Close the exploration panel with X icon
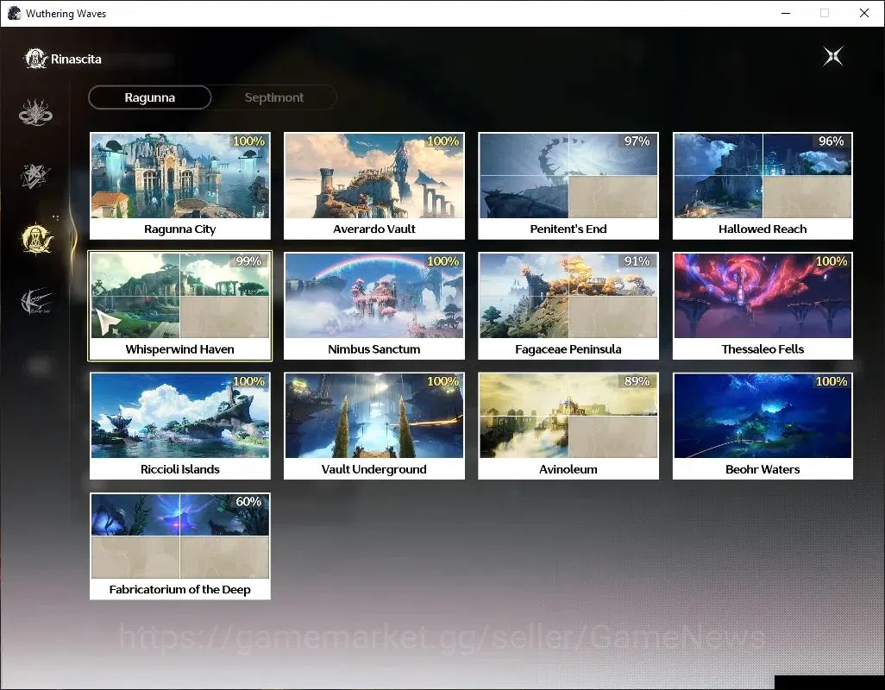885x690 pixels. pyautogui.click(x=833, y=56)
